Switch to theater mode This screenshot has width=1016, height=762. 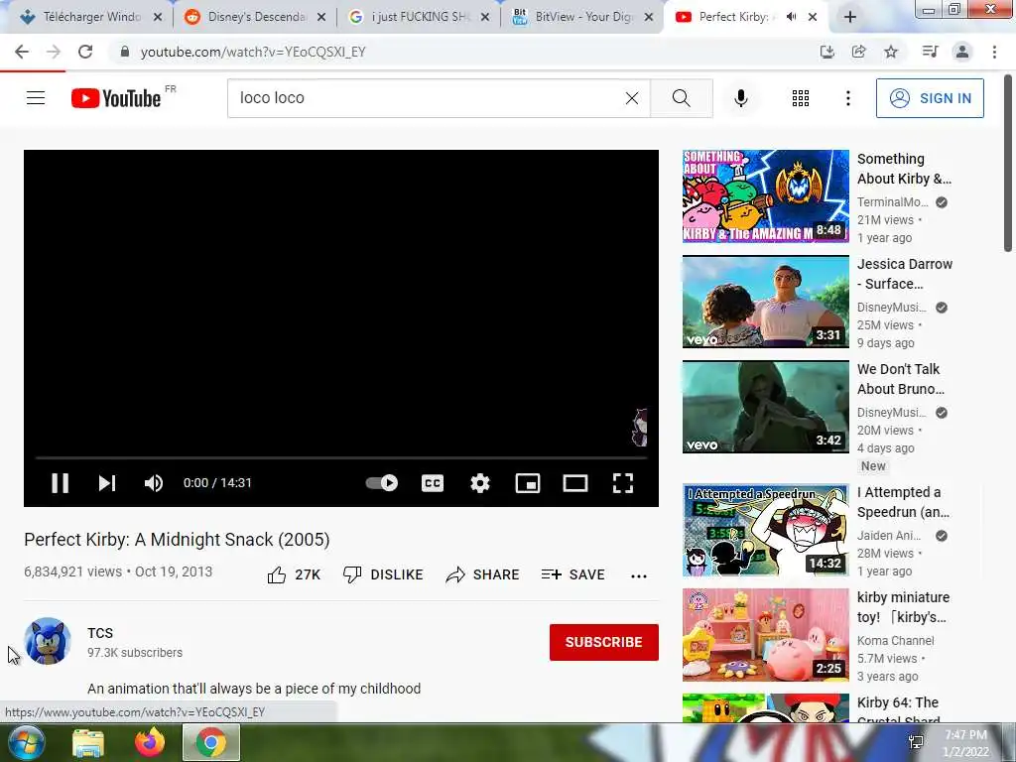[x=575, y=483]
